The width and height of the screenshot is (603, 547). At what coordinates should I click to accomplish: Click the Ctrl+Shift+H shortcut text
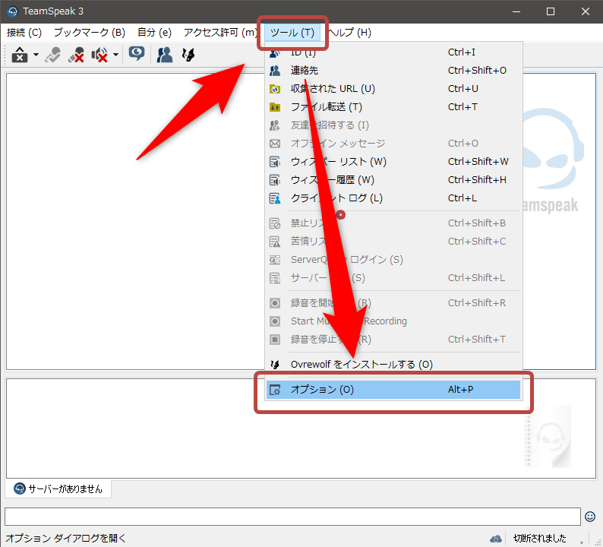[477, 180]
